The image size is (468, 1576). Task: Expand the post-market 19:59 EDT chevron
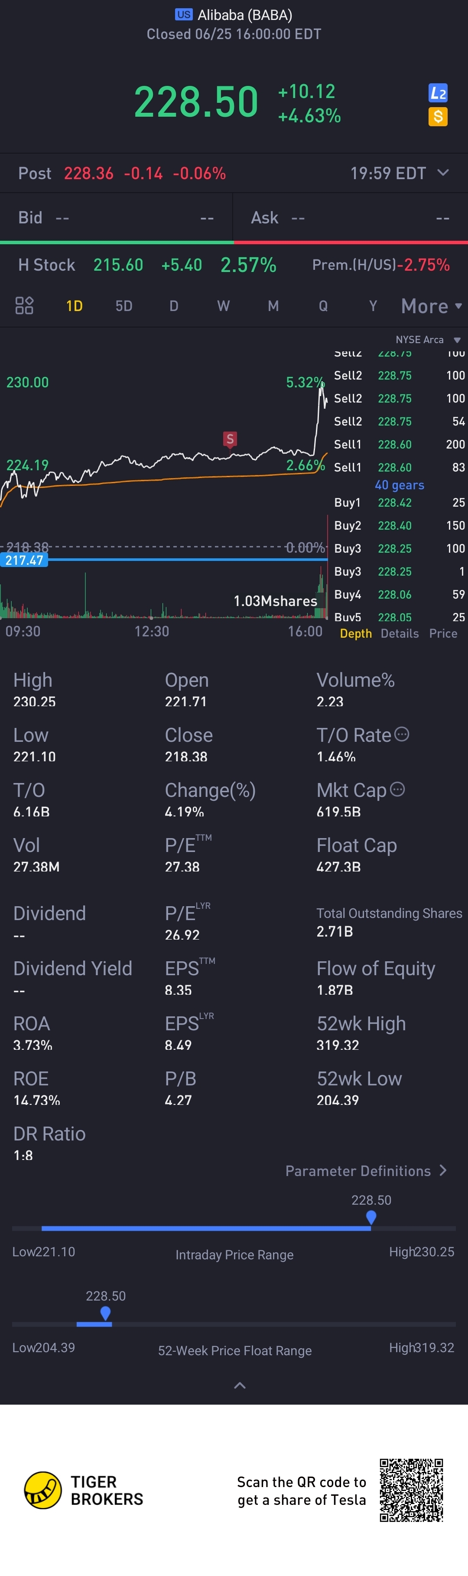(x=444, y=173)
